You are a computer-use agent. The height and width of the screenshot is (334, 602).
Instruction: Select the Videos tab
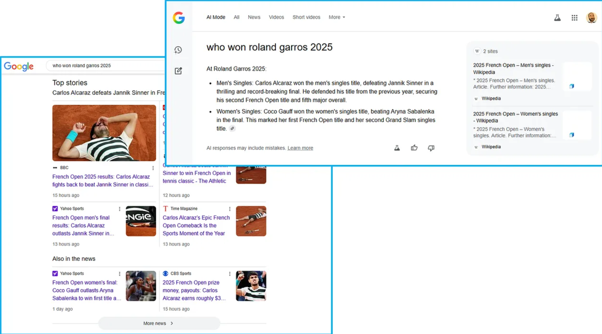pos(276,17)
